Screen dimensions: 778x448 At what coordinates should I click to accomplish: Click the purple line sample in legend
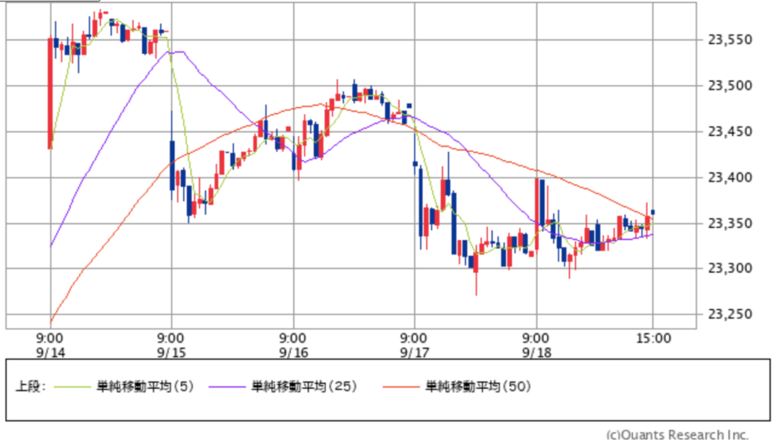tap(227, 387)
